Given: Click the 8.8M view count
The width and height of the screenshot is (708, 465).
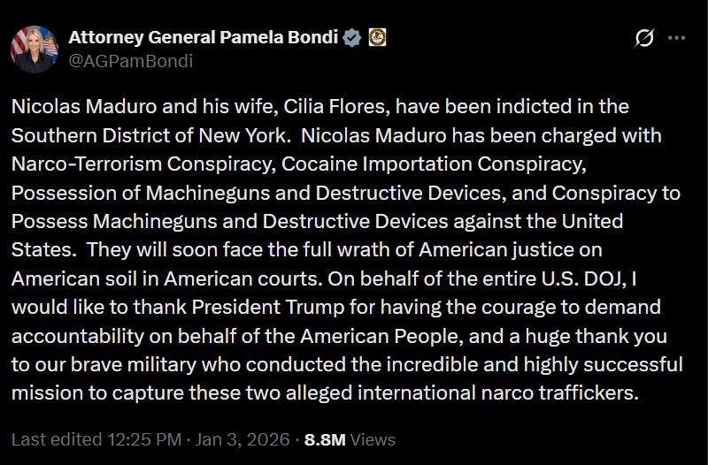Looking at the screenshot, I should (x=325, y=439).
